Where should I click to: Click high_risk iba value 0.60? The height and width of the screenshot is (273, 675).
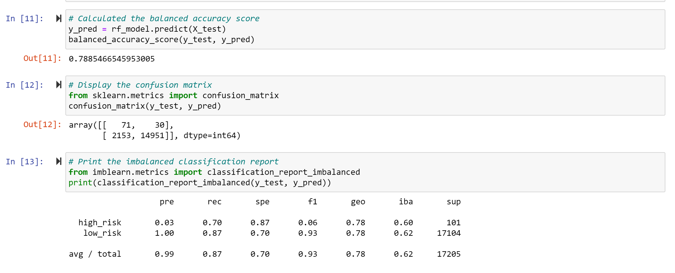click(x=403, y=223)
